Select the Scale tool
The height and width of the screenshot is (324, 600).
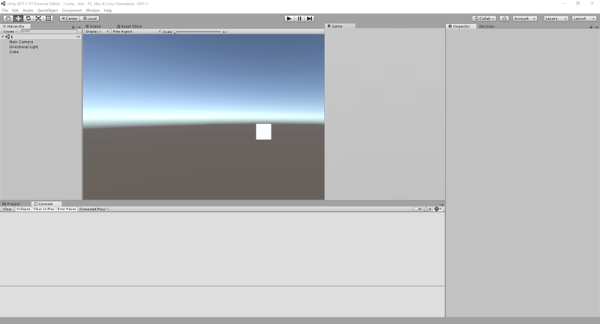38,18
